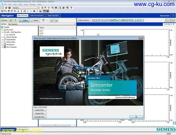Viewport: 176px width, 135px height.
Task: Switch to the Data Calculator tab
Action: click(x=53, y=15)
